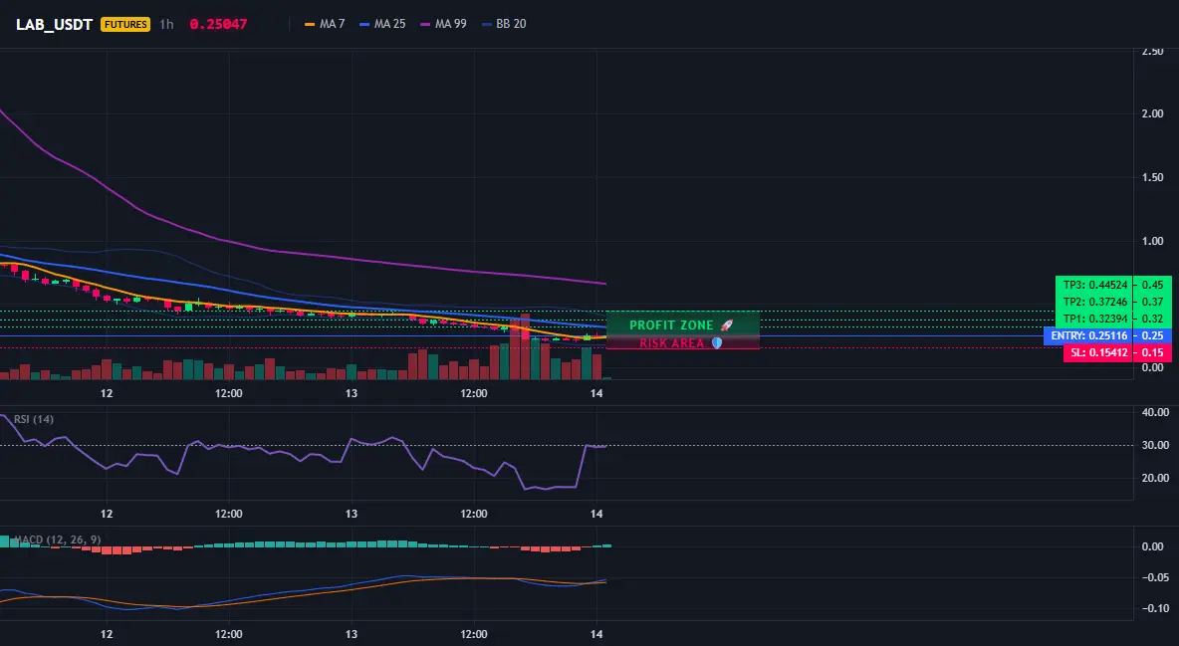Click the red 0.25047 price value
The width and height of the screenshot is (1179, 646).
coord(218,24)
